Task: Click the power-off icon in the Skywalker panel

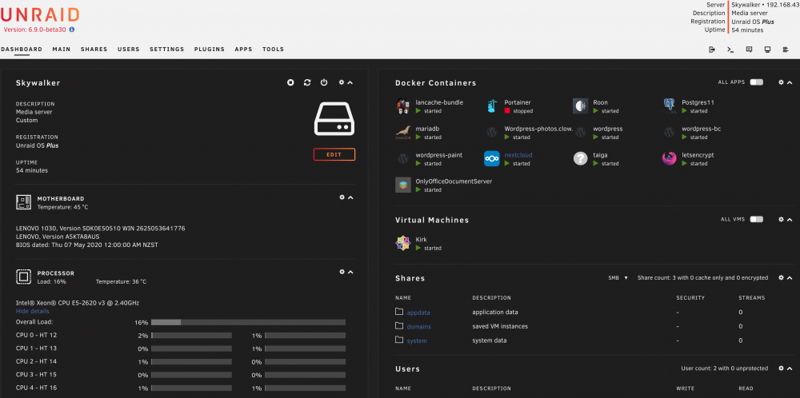Action: (x=324, y=82)
